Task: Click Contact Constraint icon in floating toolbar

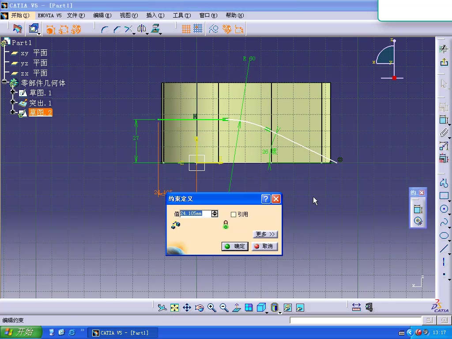Action: 418,221
